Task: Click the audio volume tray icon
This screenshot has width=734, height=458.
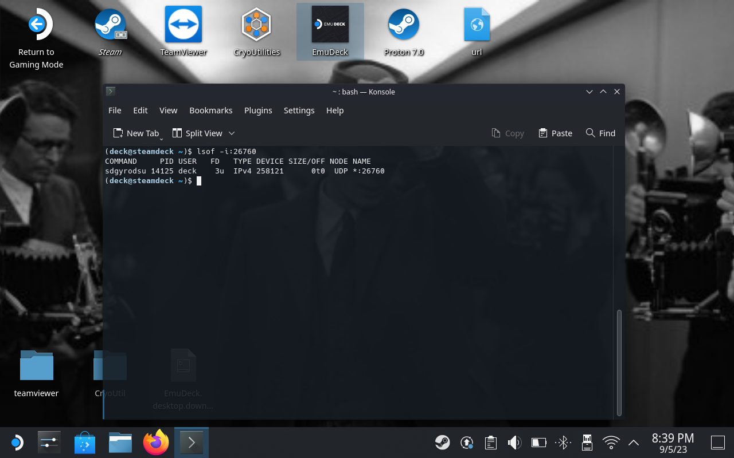Action: click(514, 442)
